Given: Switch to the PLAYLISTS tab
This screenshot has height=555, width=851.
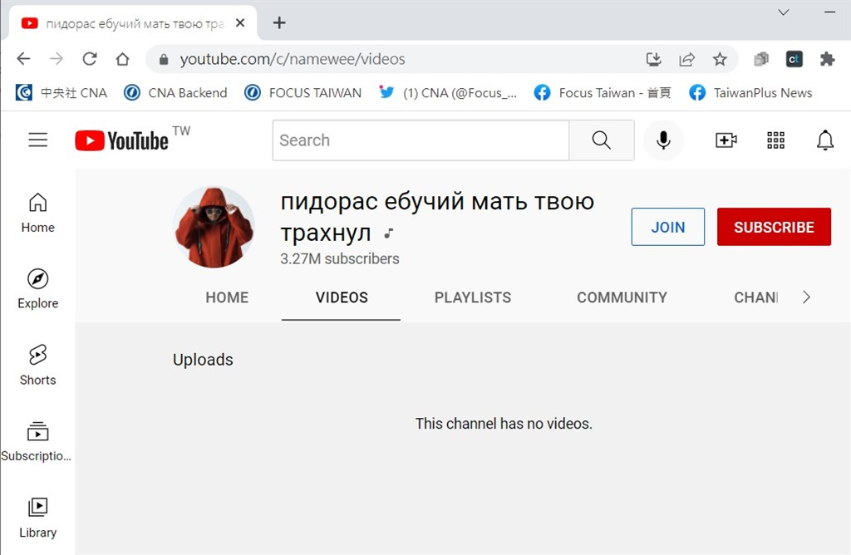Looking at the screenshot, I should (473, 297).
